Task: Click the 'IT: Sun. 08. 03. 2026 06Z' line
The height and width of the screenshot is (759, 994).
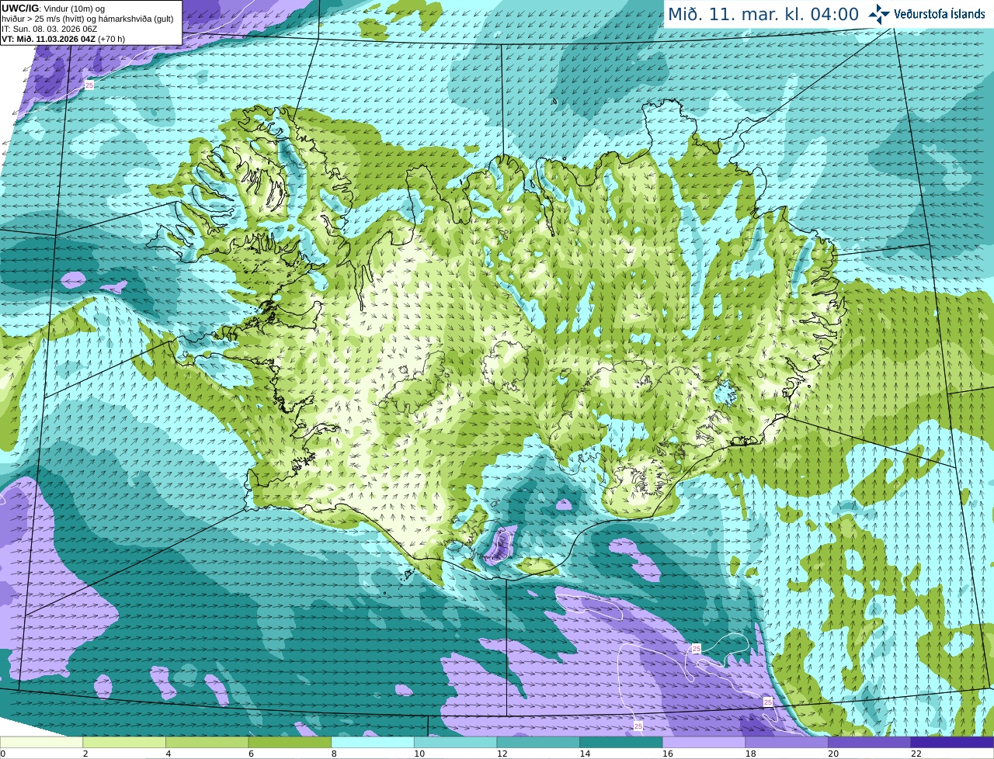Action: pyautogui.click(x=49, y=29)
